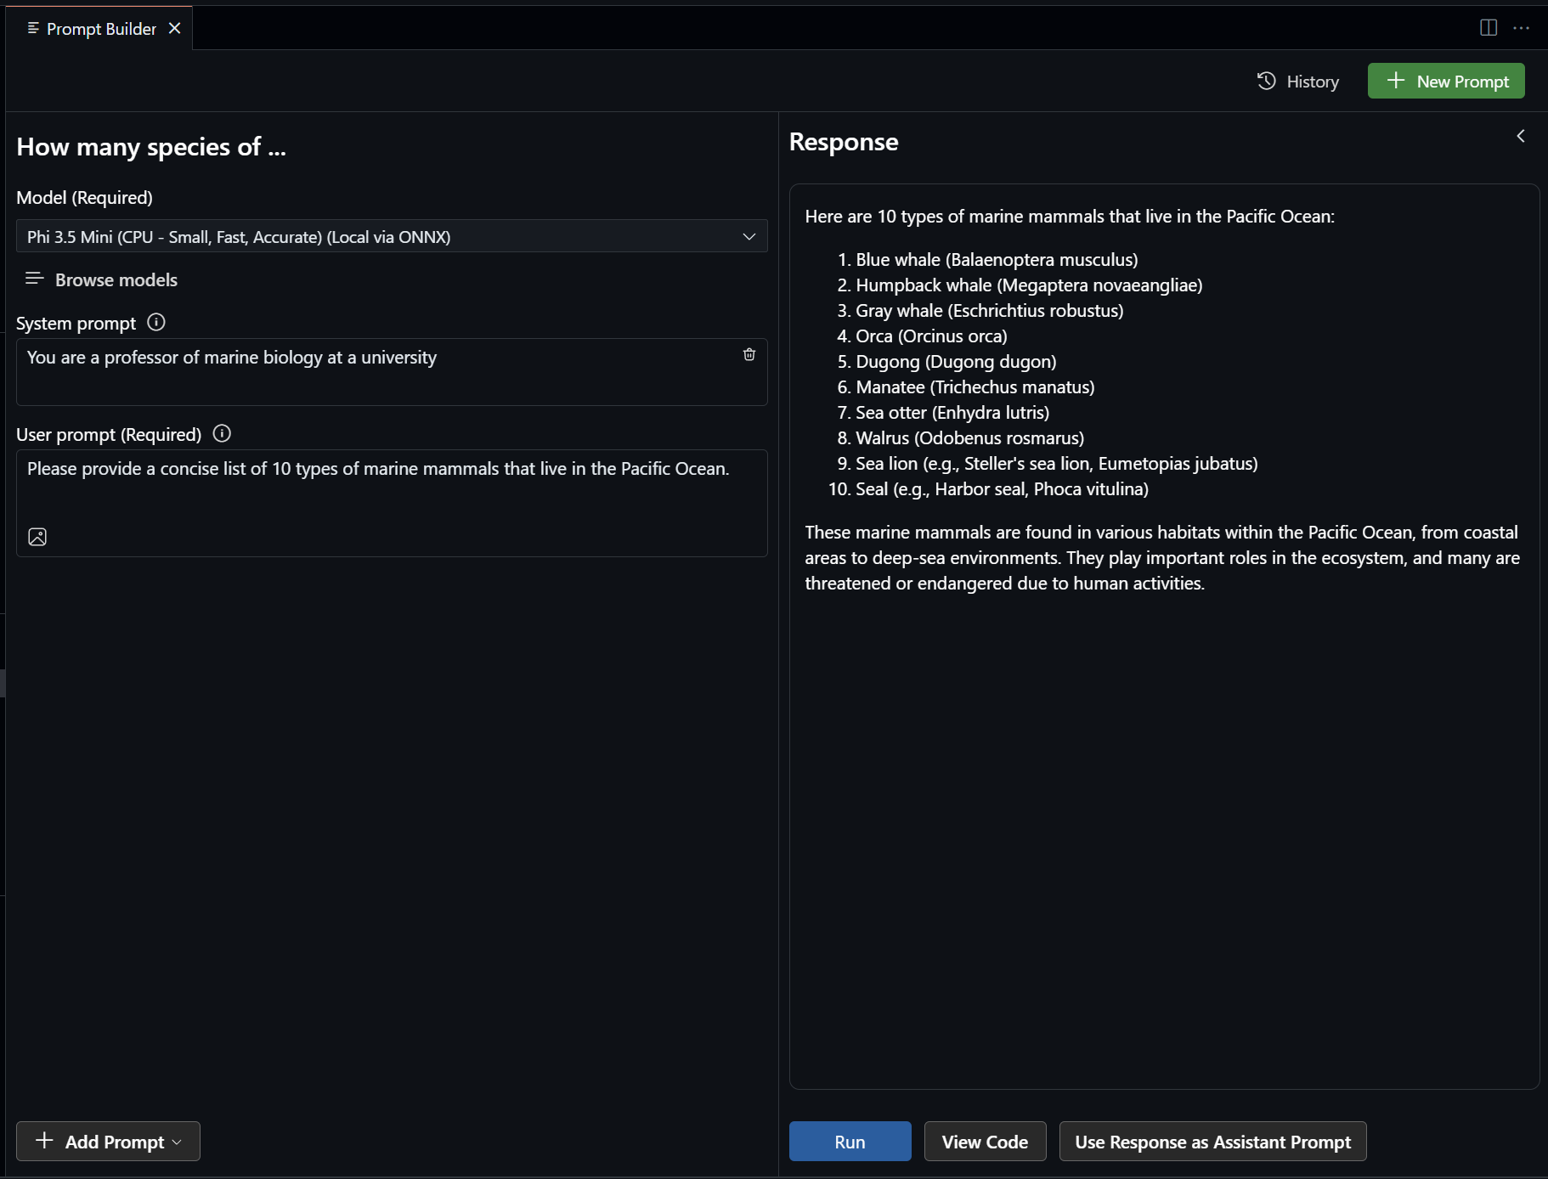Viewport: 1548px width, 1179px height.
Task: Click the New Prompt button
Action: coord(1446,82)
